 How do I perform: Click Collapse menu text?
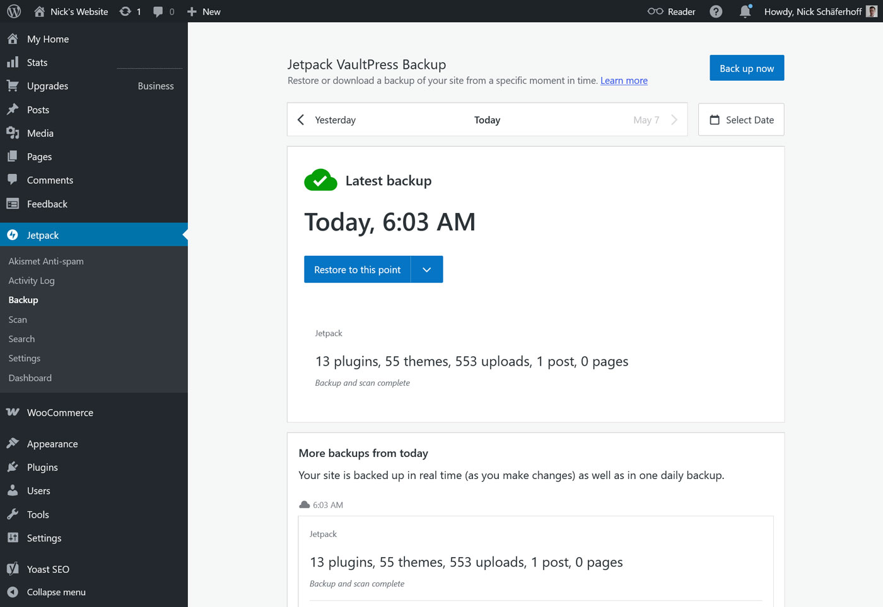56,592
